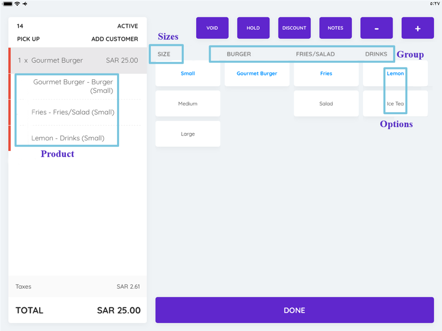Image resolution: width=442 pixels, height=331 pixels.
Task: Click the VOID button
Action: pyautogui.click(x=212, y=28)
